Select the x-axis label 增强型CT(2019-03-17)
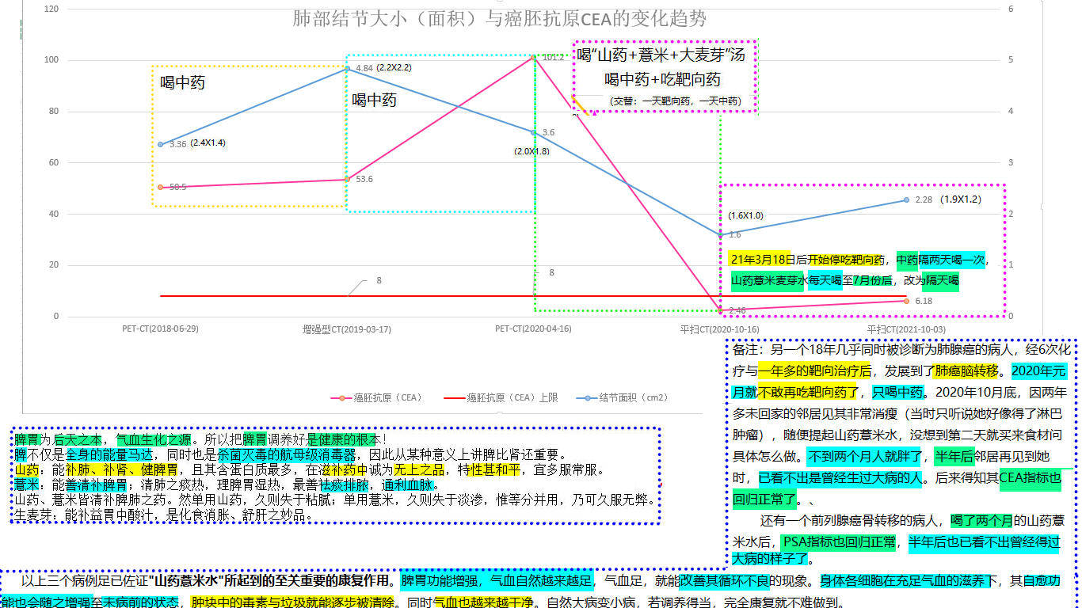 pos(347,329)
